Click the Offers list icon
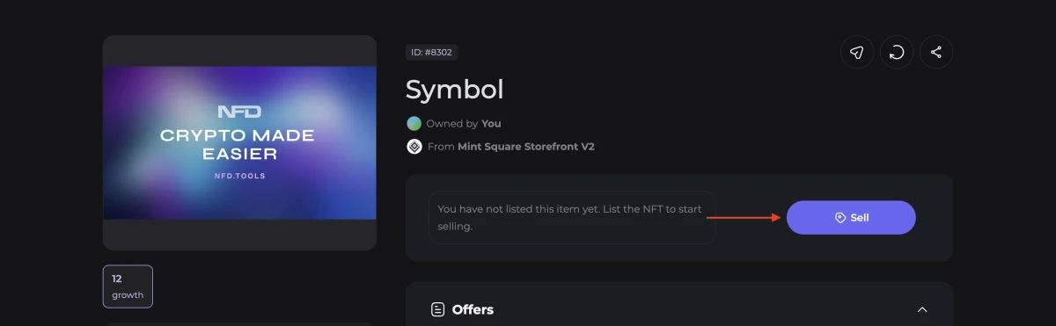 437,309
